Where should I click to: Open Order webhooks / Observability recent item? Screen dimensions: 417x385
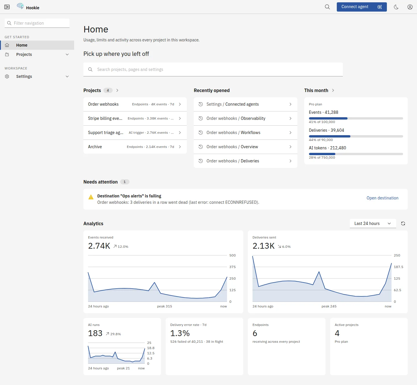coord(246,118)
